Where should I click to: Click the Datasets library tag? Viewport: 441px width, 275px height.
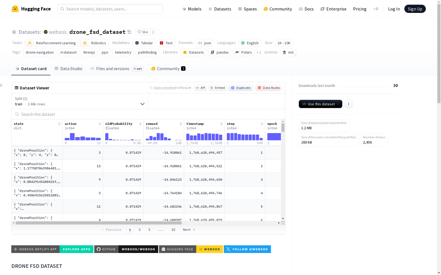pyautogui.click(x=193, y=52)
